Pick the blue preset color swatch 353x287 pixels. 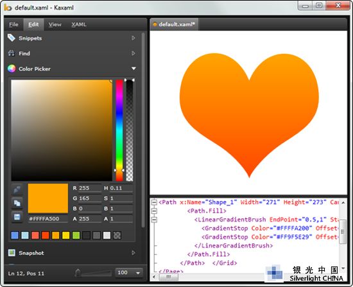click(x=15, y=236)
